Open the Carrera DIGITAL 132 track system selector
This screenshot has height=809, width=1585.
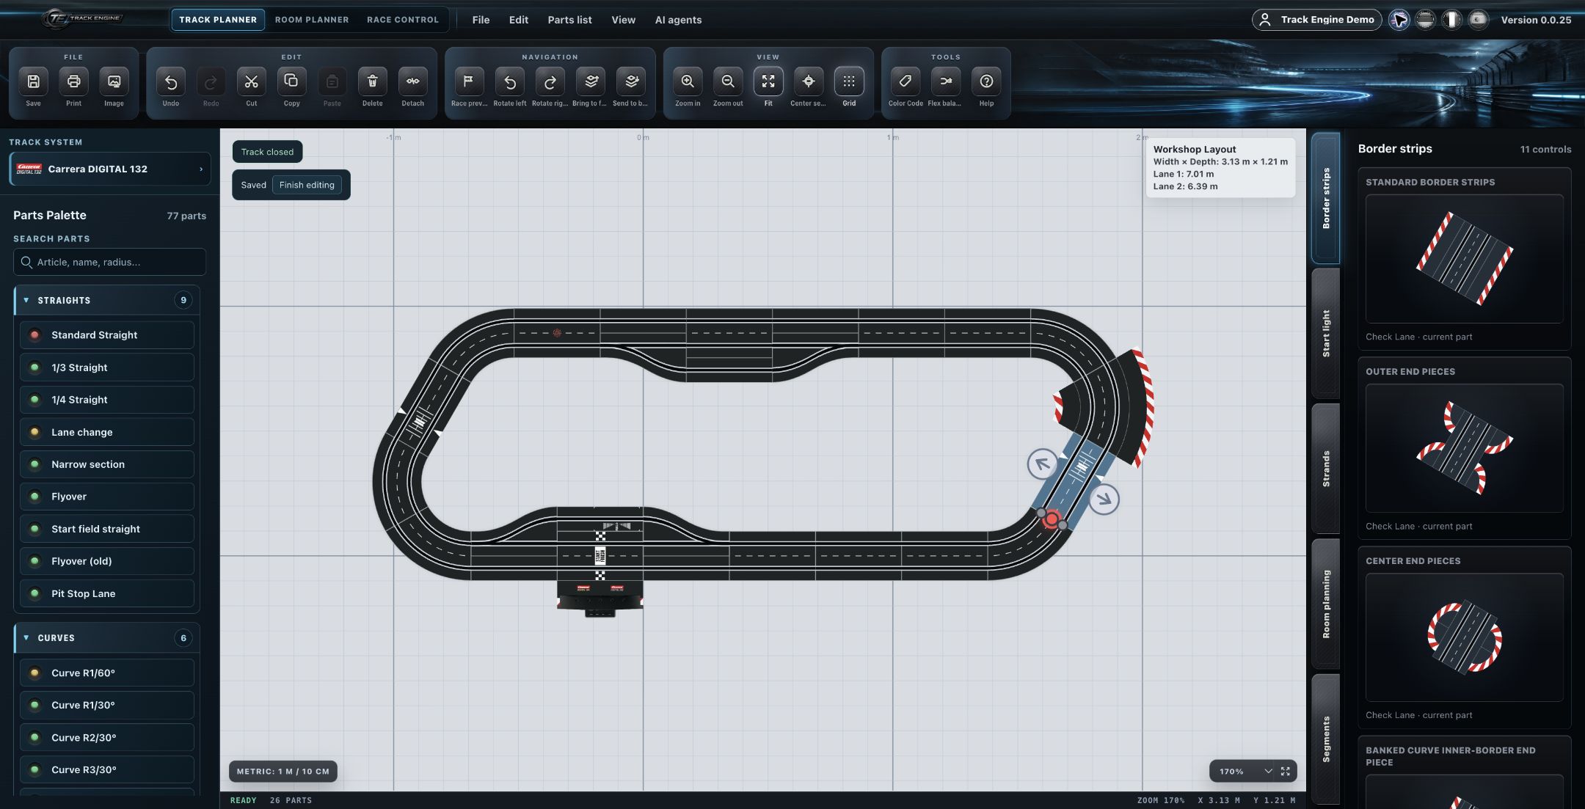click(110, 169)
